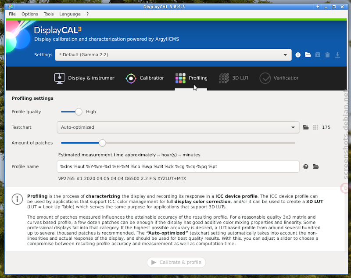Click the "Testchart" label
351x278 pixels.
click(x=21, y=127)
